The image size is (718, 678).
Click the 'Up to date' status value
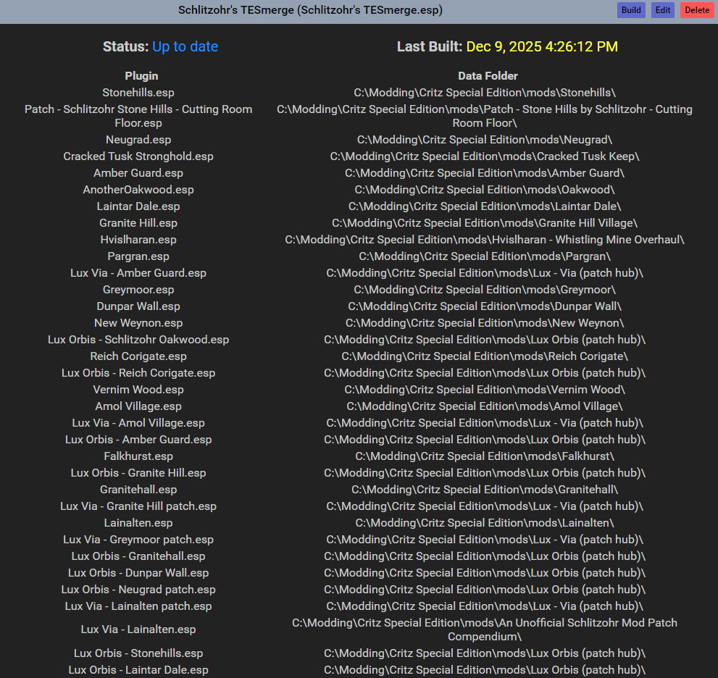(x=185, y=46)
